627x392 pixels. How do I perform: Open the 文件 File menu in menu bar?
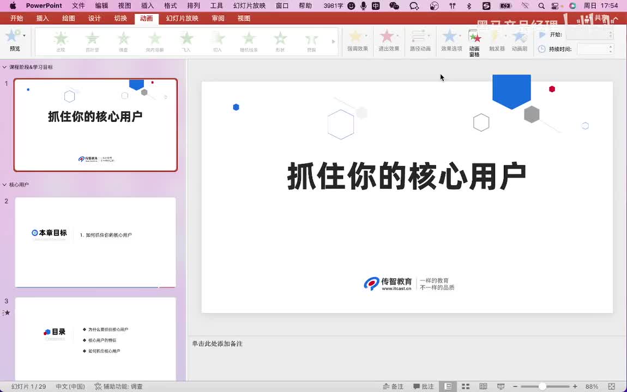[x=79, y=5]
